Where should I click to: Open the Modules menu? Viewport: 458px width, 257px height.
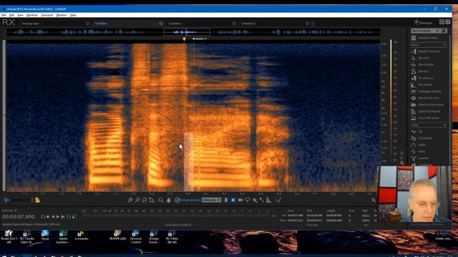pyautogui.click(x=32, y=15)
